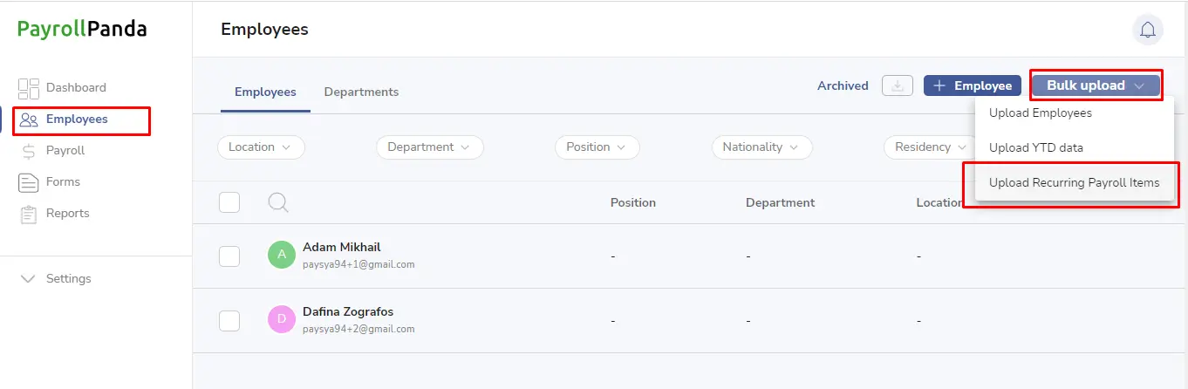Check the box beside Dafina Zografos
Image resolution: width=1188 pixels, height=389 pixels.
(x=229, y=320)
